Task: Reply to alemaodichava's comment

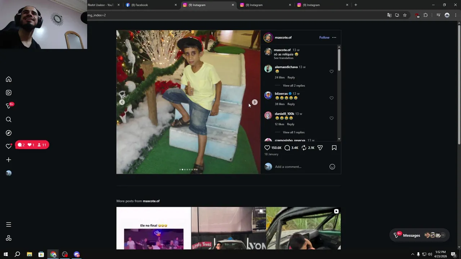Action: (291, 77)
